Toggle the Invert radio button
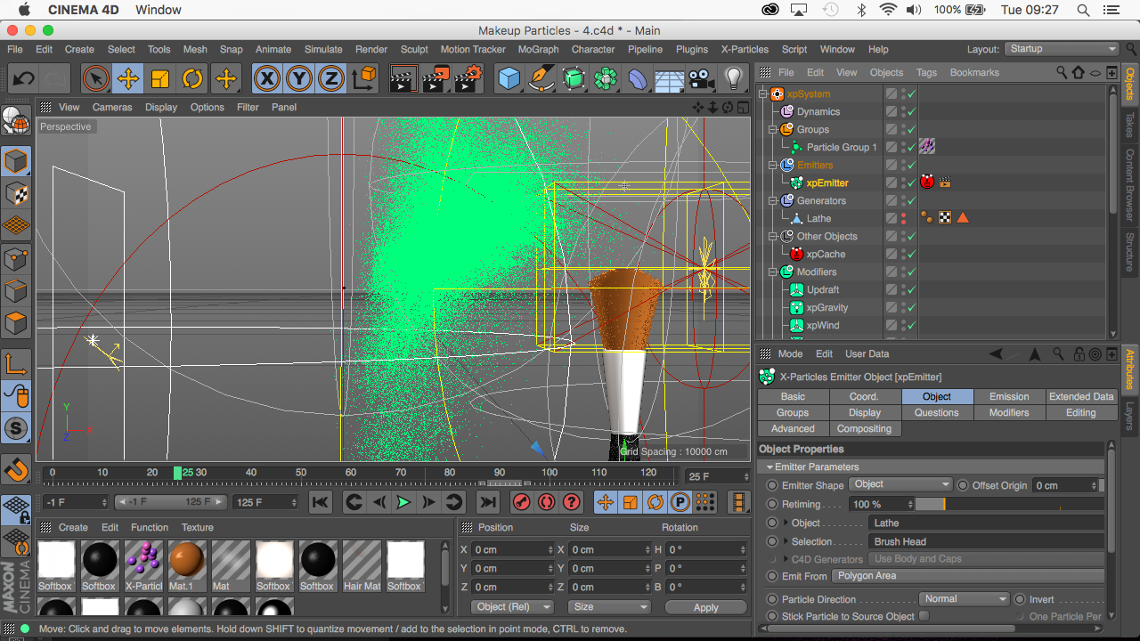The width and height of the screenshot is (1140, 641). coord(1021,599)
